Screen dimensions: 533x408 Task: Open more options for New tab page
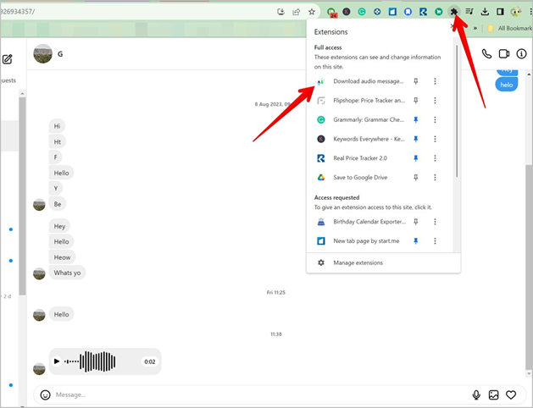(x=435, y=241)
